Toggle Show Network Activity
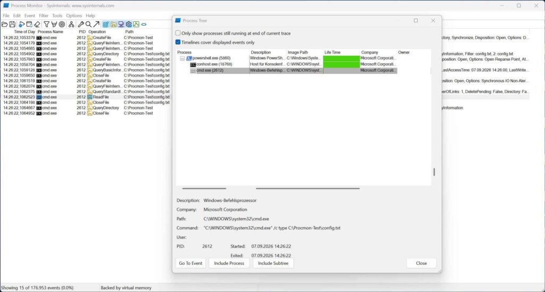 [121, 24]
